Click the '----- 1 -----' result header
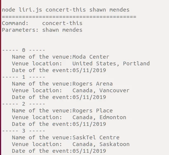169x155 pixels. pyautogui.click(x=24, y=77)
